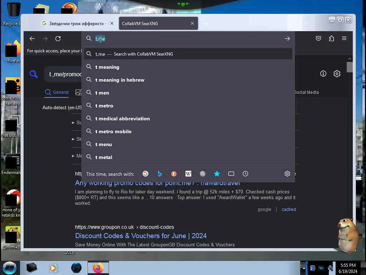Open the black box taskbar icon

[x=31, y=268]
